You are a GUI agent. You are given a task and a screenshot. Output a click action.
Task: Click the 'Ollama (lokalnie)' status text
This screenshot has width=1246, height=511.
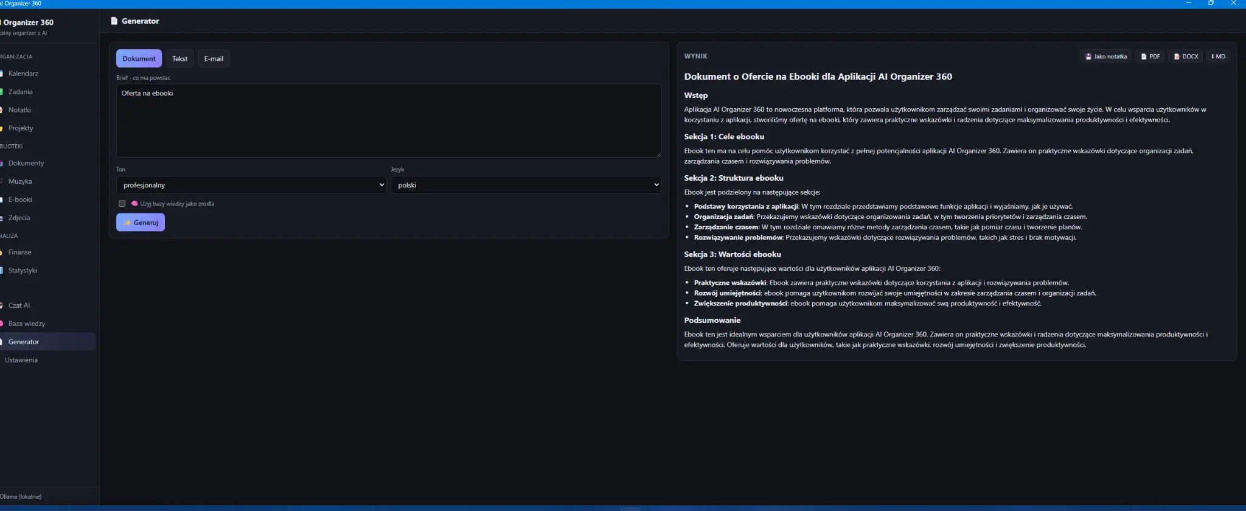(x=21, y=496)
